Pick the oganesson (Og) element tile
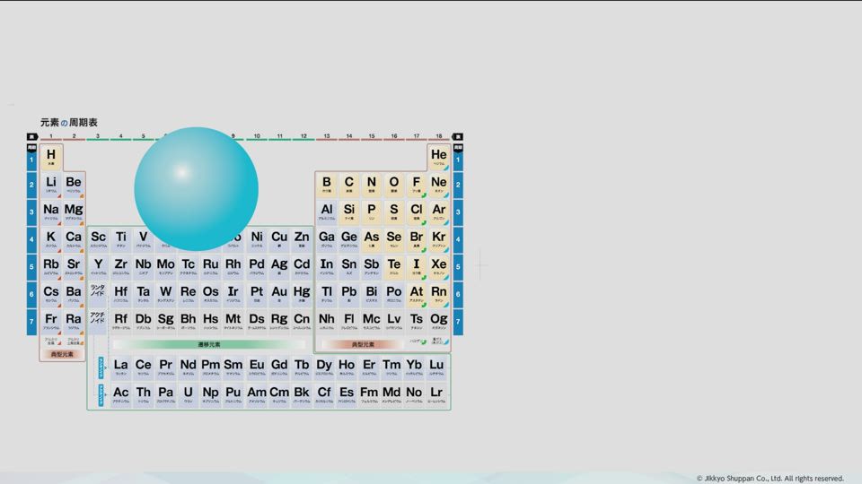 click(439, 322)
